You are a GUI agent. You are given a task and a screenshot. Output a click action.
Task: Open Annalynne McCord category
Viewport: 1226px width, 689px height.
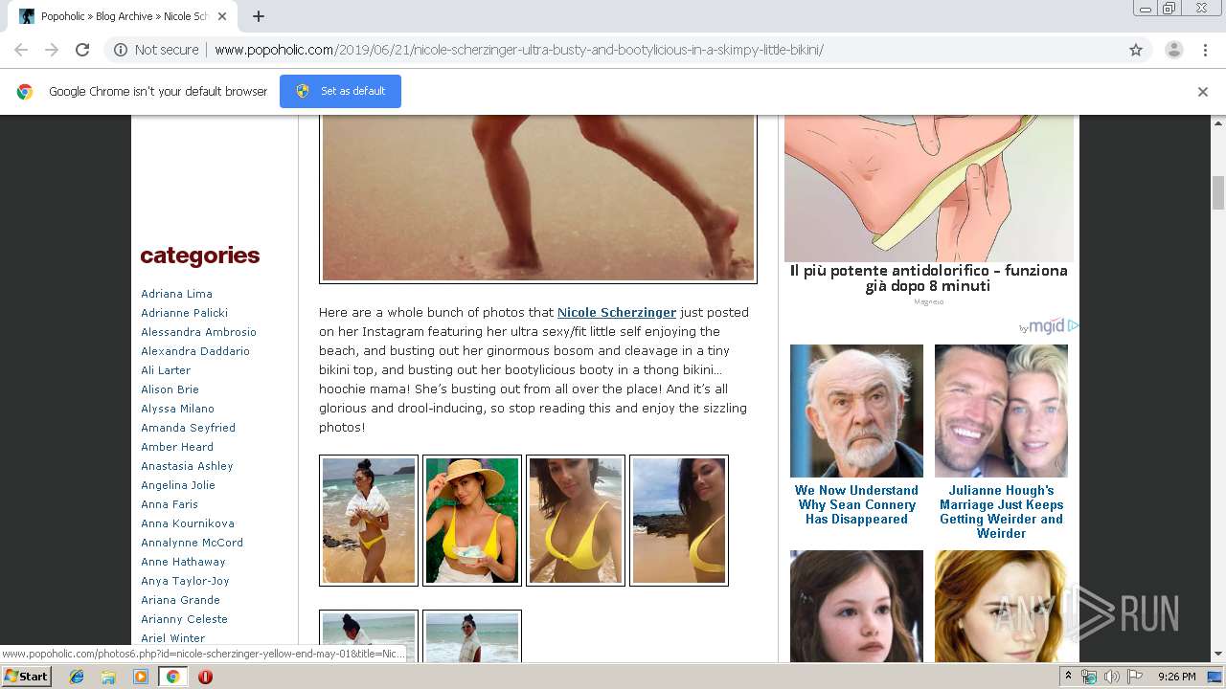coord(192,543)
